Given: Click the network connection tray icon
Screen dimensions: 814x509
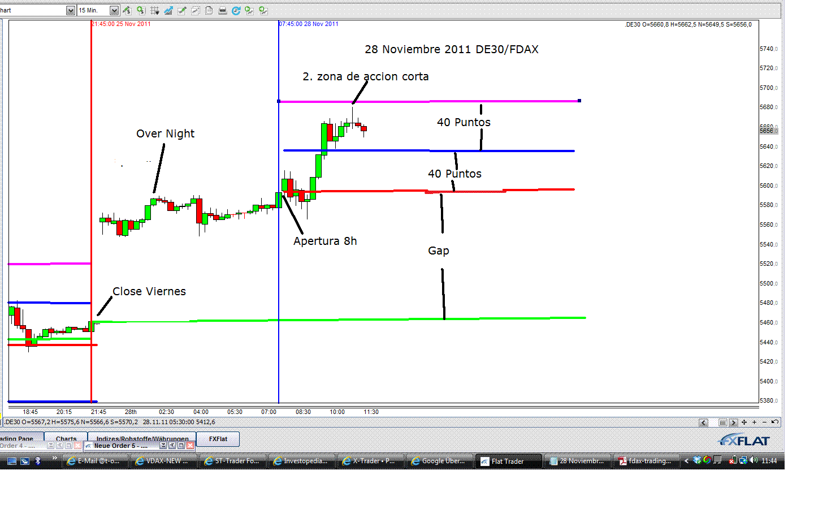Looking at the screenshot, I should point(743,460).
